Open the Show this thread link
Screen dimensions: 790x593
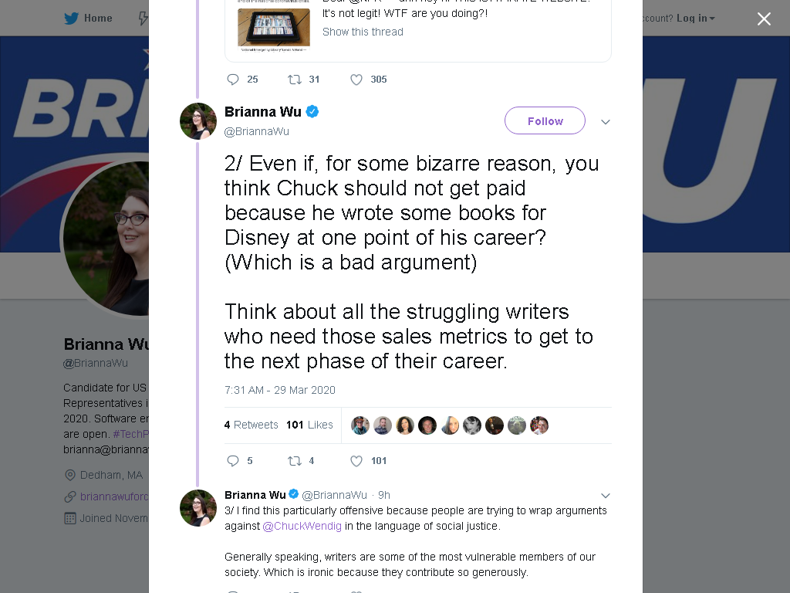(x=363, y=32)
